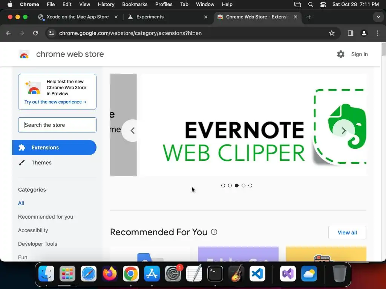386x289 pixels.
Task: Open Weather app from the Dock
Action: 309,274
